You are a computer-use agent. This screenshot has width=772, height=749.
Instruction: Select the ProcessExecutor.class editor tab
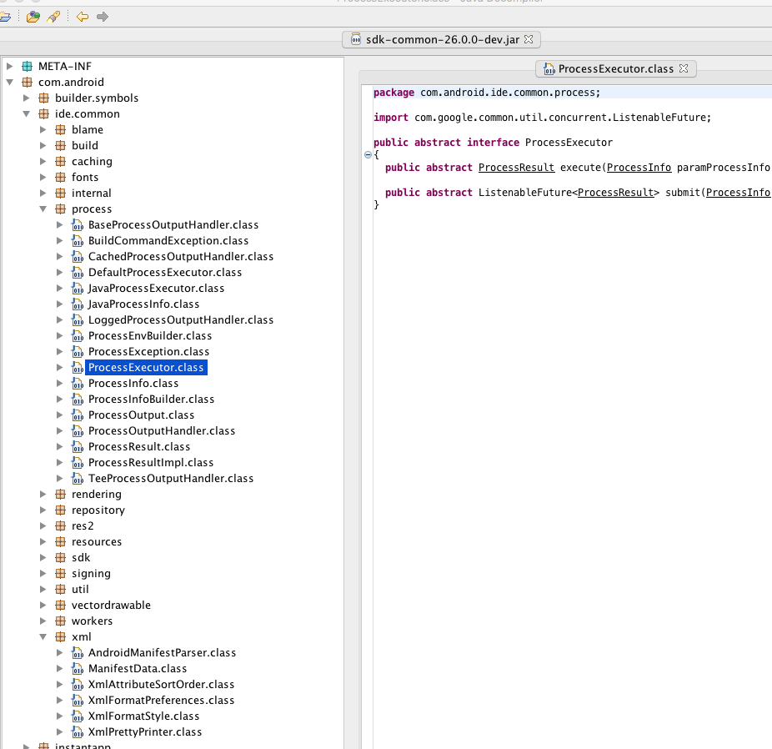pyautogui.click(x=615, y=68)
